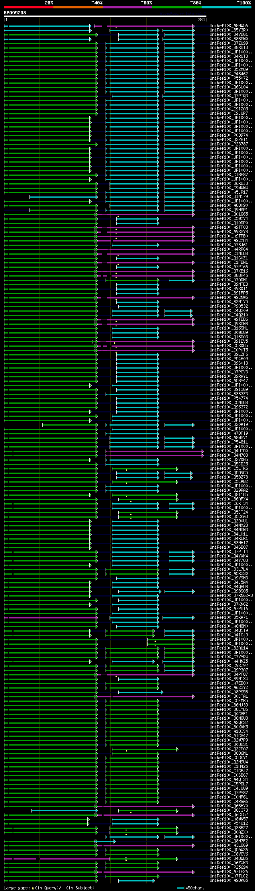Screen dimensions: 255x891
Task: Choose the UniRef100_A7SJ61 hit label
Action: coord(229,245)
